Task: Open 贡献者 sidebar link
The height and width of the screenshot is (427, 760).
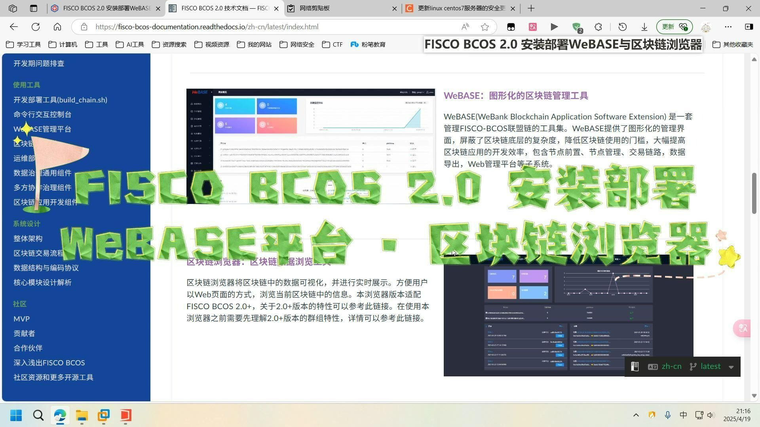Action: click(24, 334)
